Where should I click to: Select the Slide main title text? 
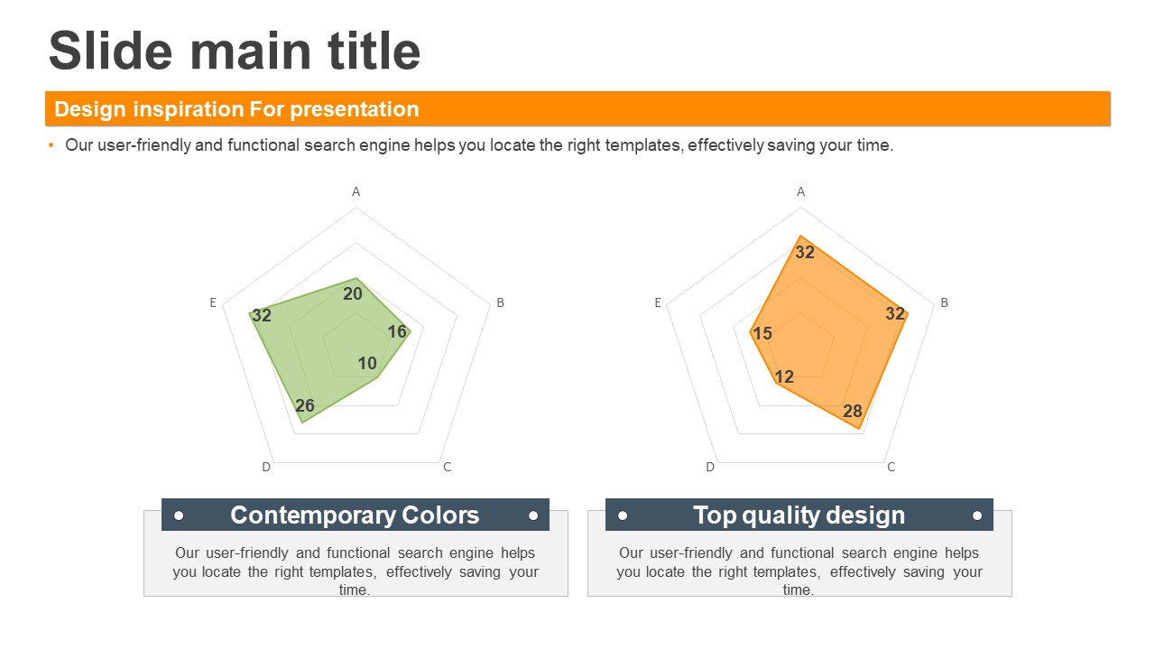coord(235,51)
